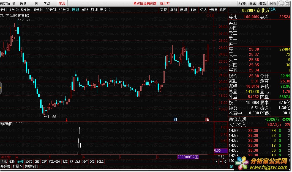Click the side panel handle on left edge
Viewport: 292px width, 172px height.
(1, 88)
